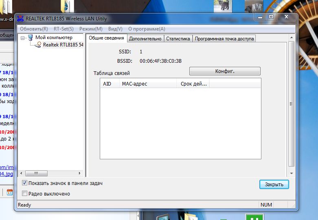Switch to Общие сведения tab
The height and width of the screenshot is (220, 318).
click(106, 38)
